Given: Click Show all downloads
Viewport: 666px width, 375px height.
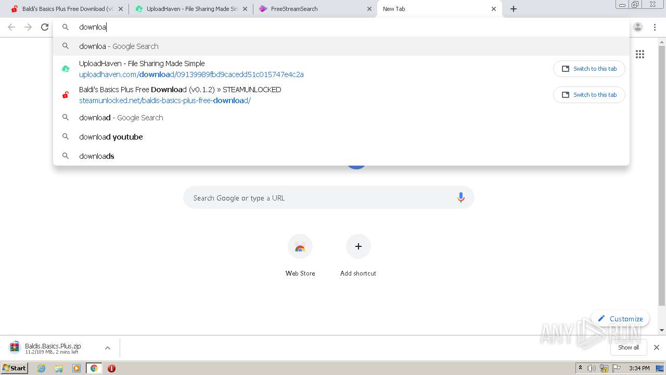Looking at the screenshot, I should click(629, 347).
